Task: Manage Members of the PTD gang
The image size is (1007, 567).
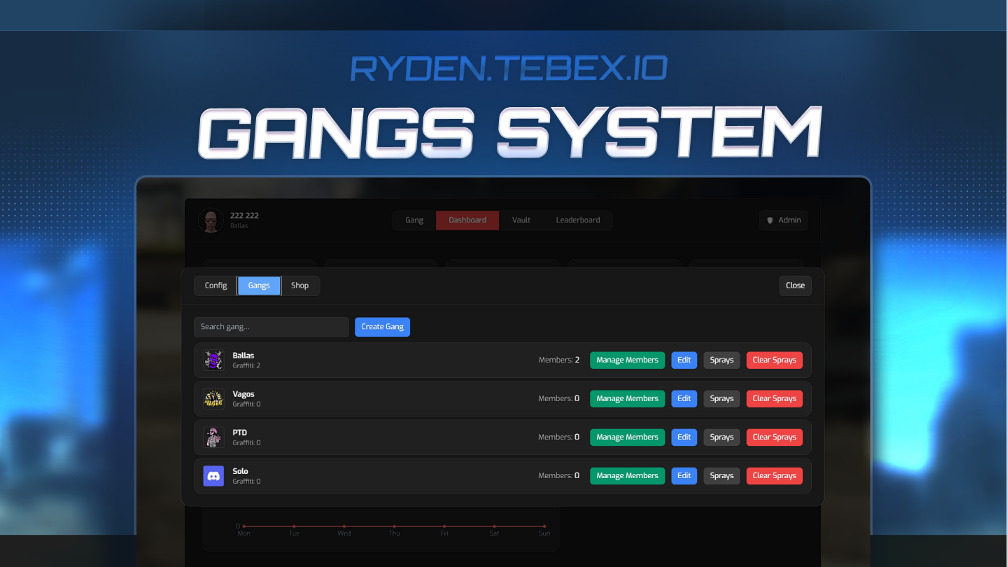Action: (x=628, y=437)
